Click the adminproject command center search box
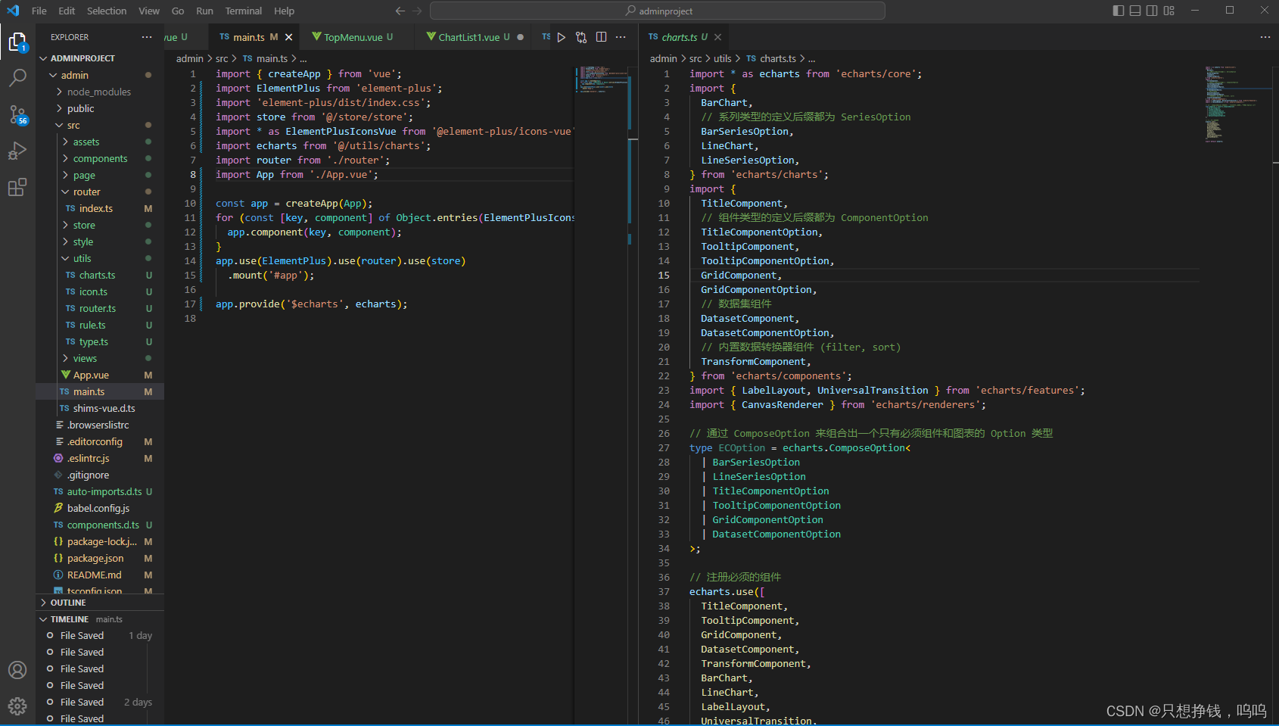The height and width of the screenshot is (726, 1279). (657, 11)
